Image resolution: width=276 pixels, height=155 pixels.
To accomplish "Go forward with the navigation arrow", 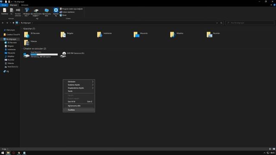I will pyautogui.click(x=7, y=23).
